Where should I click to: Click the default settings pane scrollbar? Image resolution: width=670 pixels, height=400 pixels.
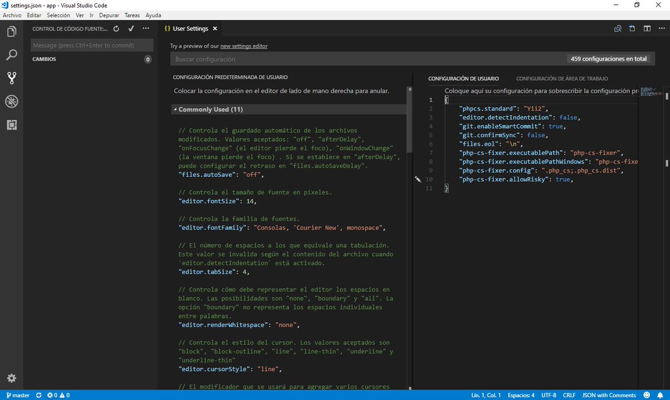click(x=410, y=120)
